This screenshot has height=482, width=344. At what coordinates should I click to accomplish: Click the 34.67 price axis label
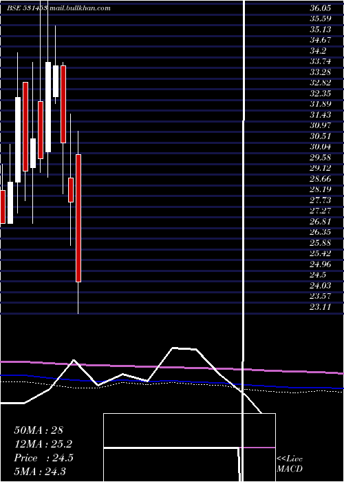click(x=321, y=40)
